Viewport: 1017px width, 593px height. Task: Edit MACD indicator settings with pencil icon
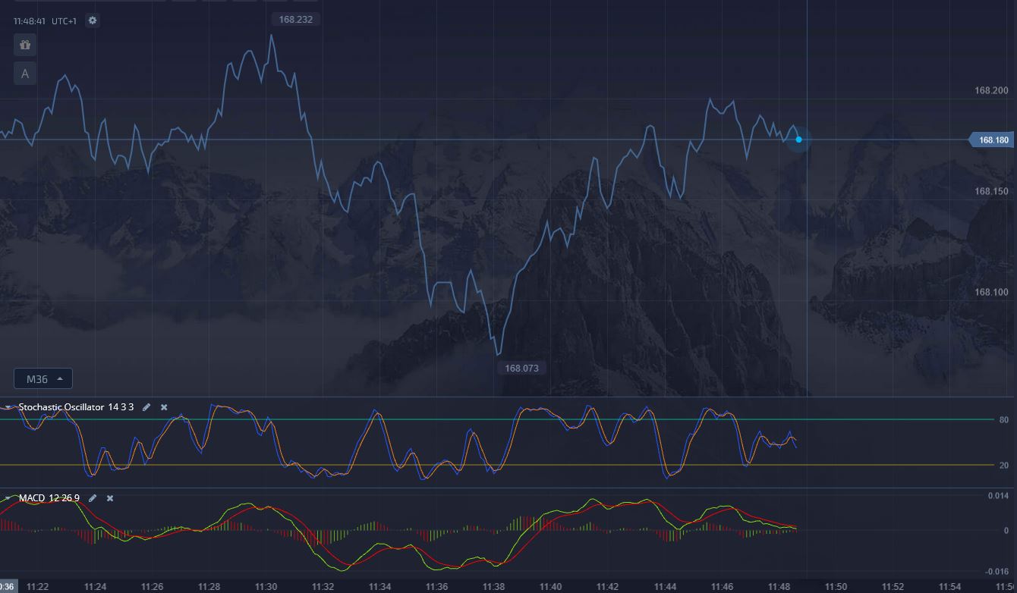coord(93,498)
